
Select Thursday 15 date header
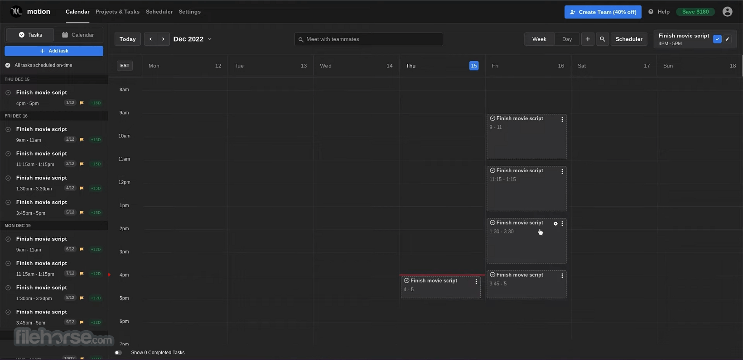442,66
